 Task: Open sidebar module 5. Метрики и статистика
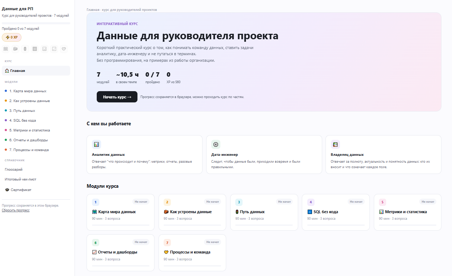click(x=36, y=130)
